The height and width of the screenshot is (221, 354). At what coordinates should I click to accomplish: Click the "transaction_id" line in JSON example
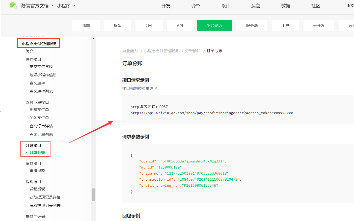[190, 179]
